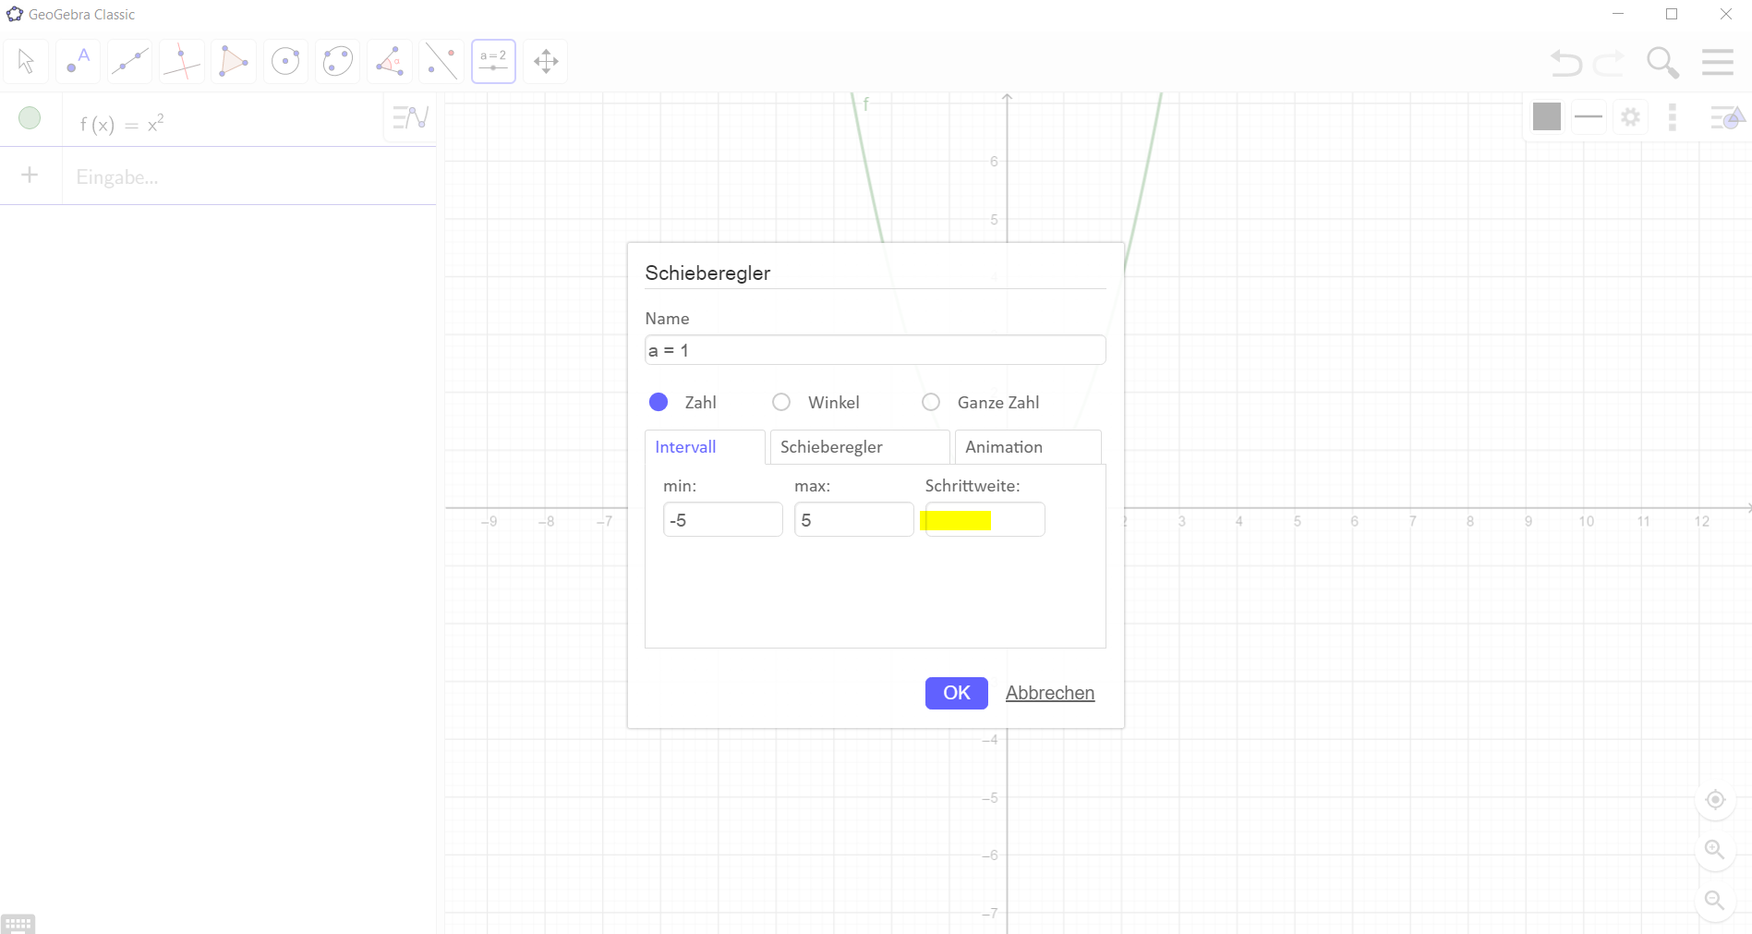Click the gray color style-bar swatch
This screenshot has height=934, width=1752.
point(1547,116)
